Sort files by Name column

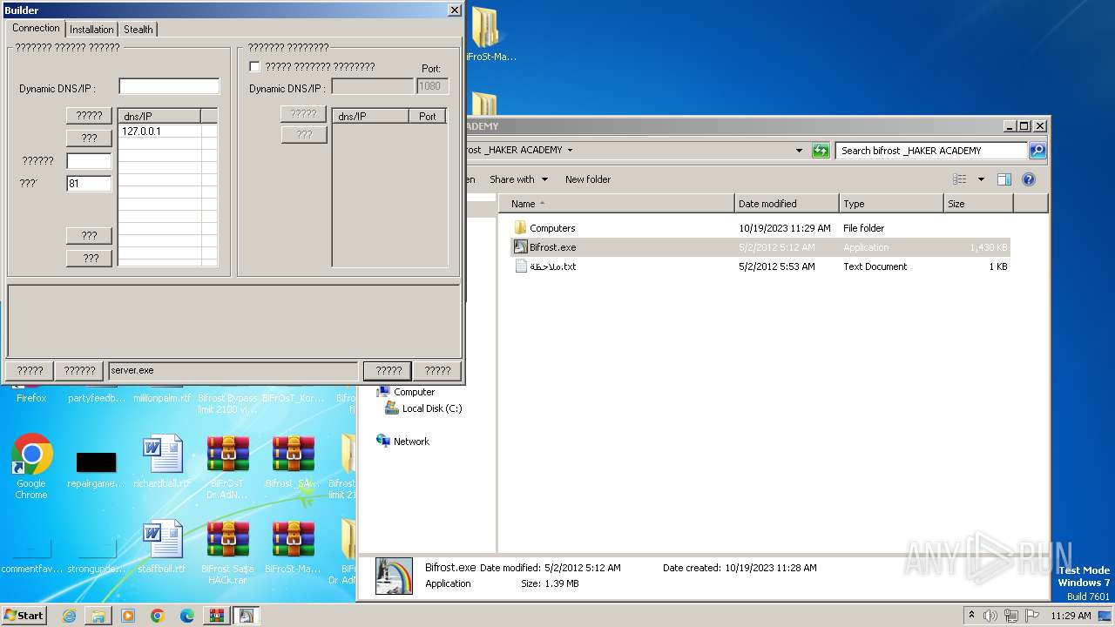pyautogui.click(x=617, y=204)
